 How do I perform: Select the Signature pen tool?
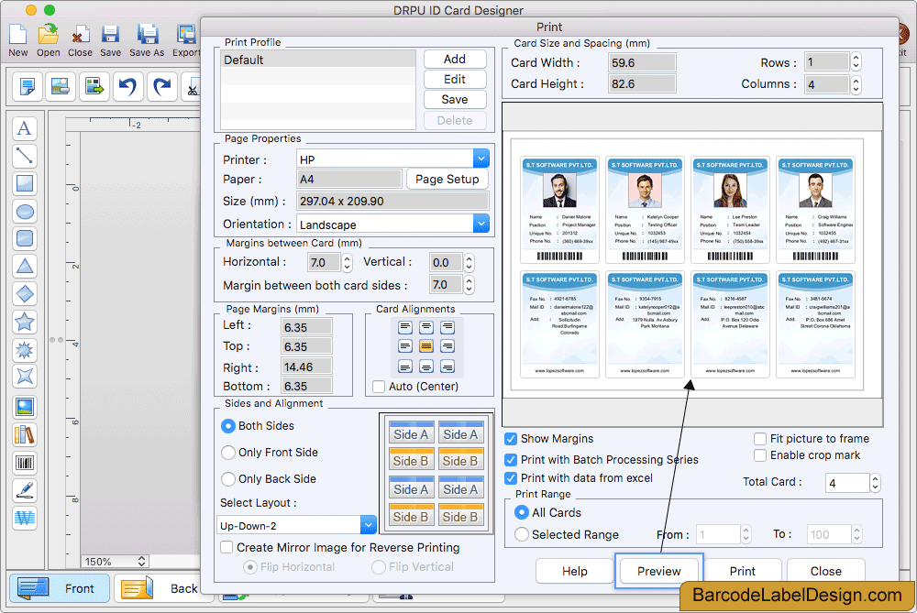coord(25,491)
